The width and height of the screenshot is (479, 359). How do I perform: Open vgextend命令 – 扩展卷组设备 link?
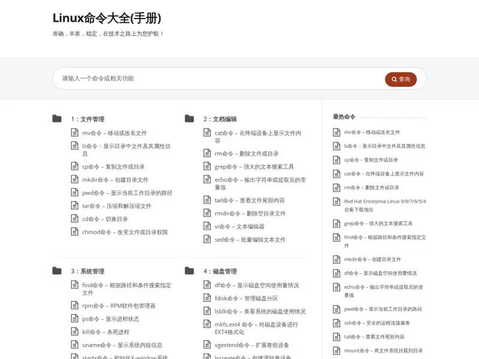click(251, 345)
